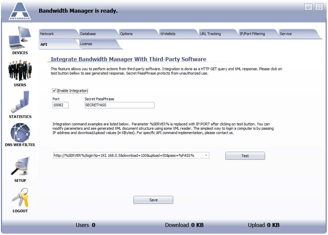The height and width of the screenshot is (235, 328).
Task: Switch to the Whitelists tab
Action: (178, 34)
